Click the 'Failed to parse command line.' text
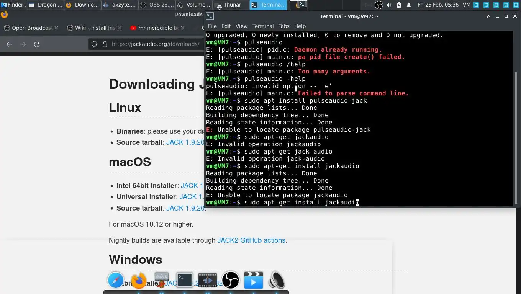This screenshot has height=294, width=521. click(x=353, y=93)
